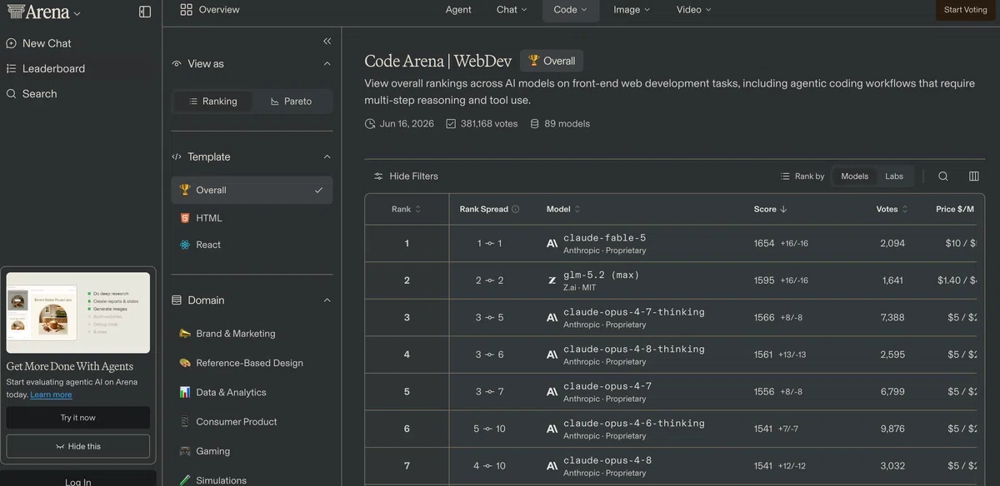The width and height of the screenshot is (1000, 486).
Task: Open the Image dropdown tab
Action: click(x=632, y=10)
